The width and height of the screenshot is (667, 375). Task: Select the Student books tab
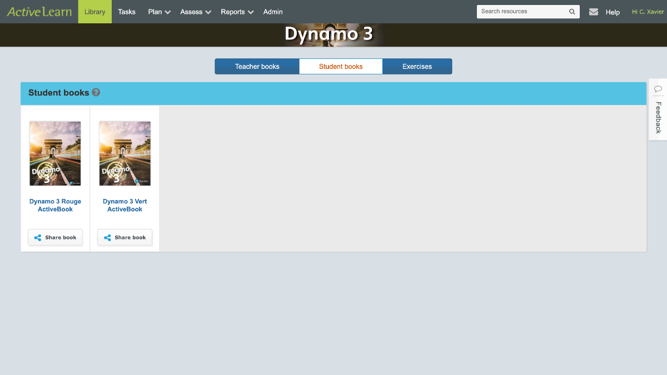point(341,67)
